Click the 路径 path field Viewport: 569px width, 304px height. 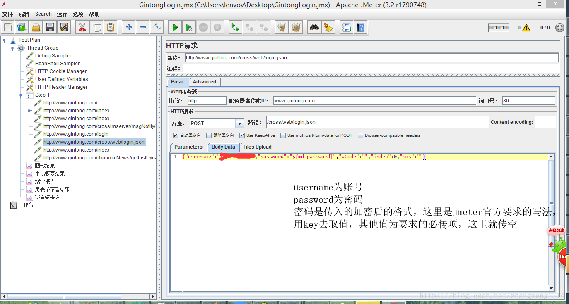coord(377,122)
